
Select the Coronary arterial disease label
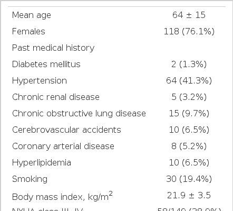tap(63, 146)
